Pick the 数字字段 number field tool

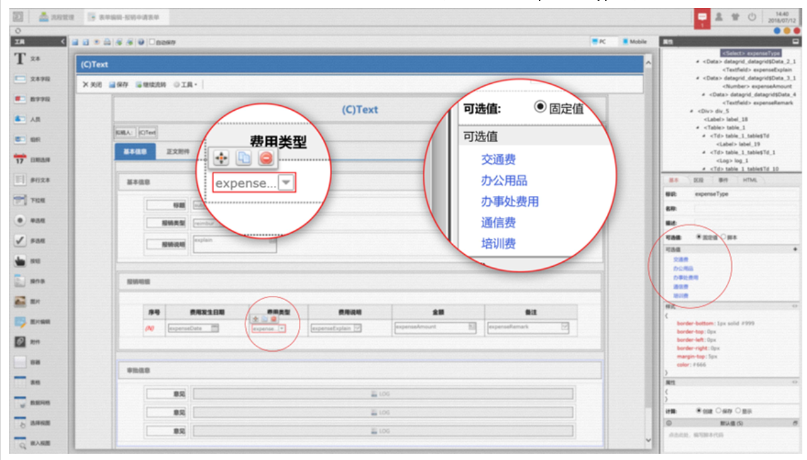coord(20,99)
